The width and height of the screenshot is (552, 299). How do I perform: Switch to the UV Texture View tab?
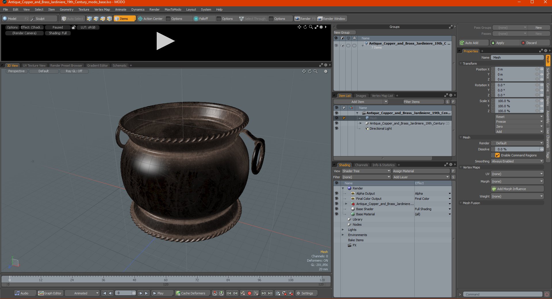[x=34, y=66]
